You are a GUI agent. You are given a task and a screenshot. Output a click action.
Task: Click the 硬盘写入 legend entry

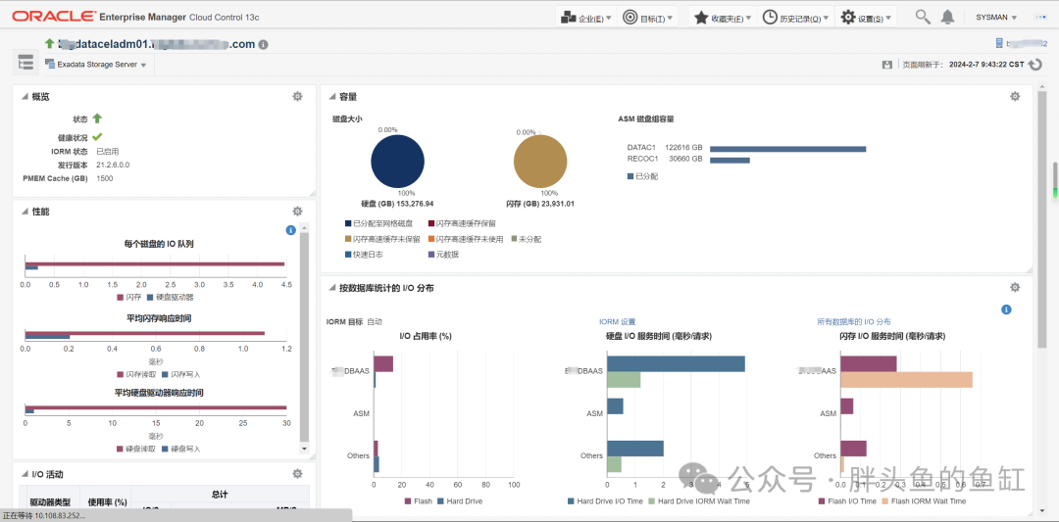[181, 449]
